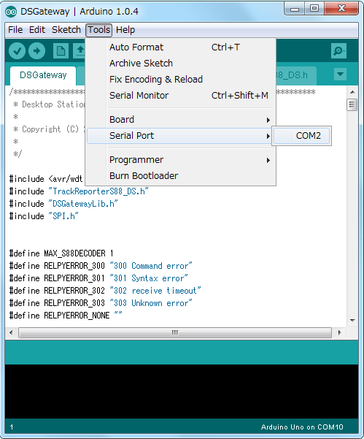Open Serial Monitor magnifier icon in toolbar

coord(338,50)
